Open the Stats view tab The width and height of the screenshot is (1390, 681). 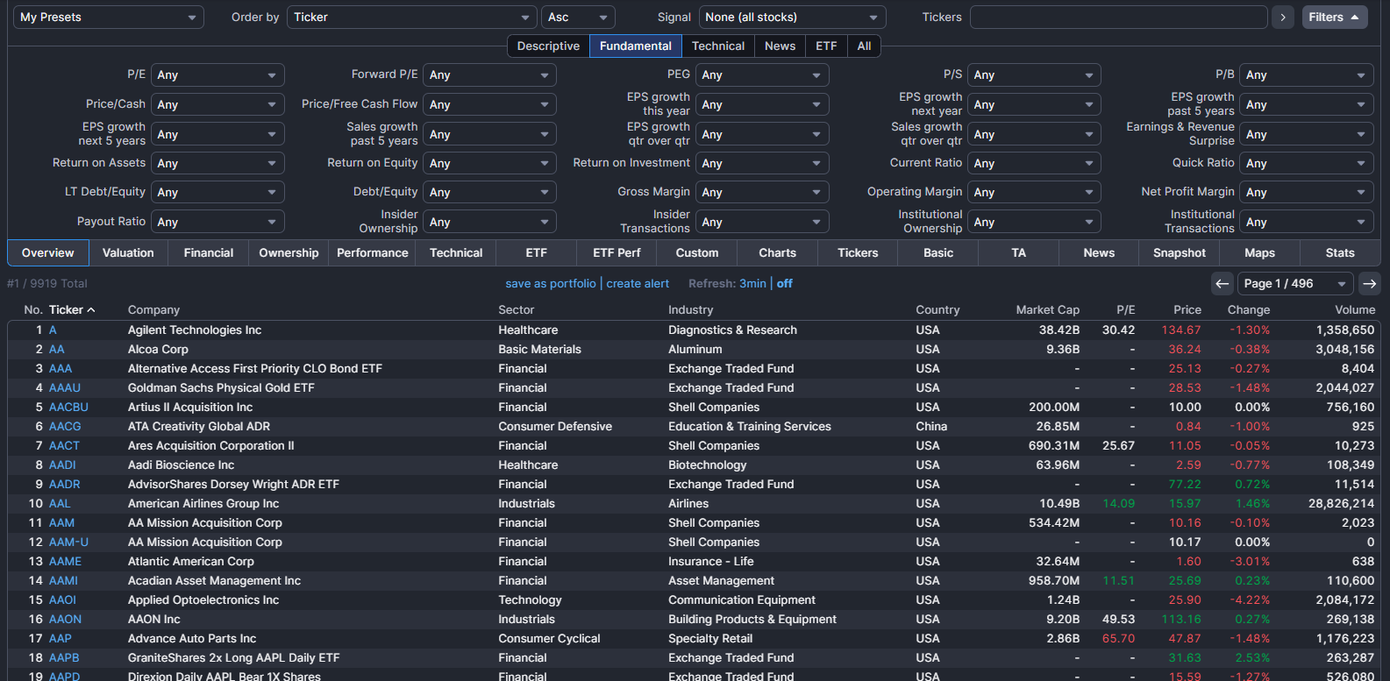1340,253
